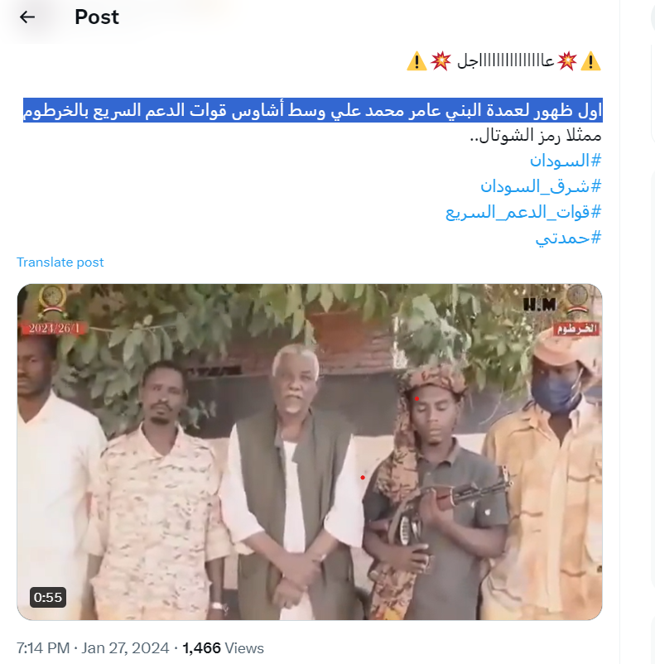Open the #السودان hashtag
This screenshot has width=655, height=664.
[x=566, y=161]
